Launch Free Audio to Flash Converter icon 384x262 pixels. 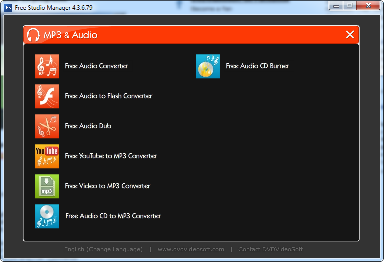47,96
